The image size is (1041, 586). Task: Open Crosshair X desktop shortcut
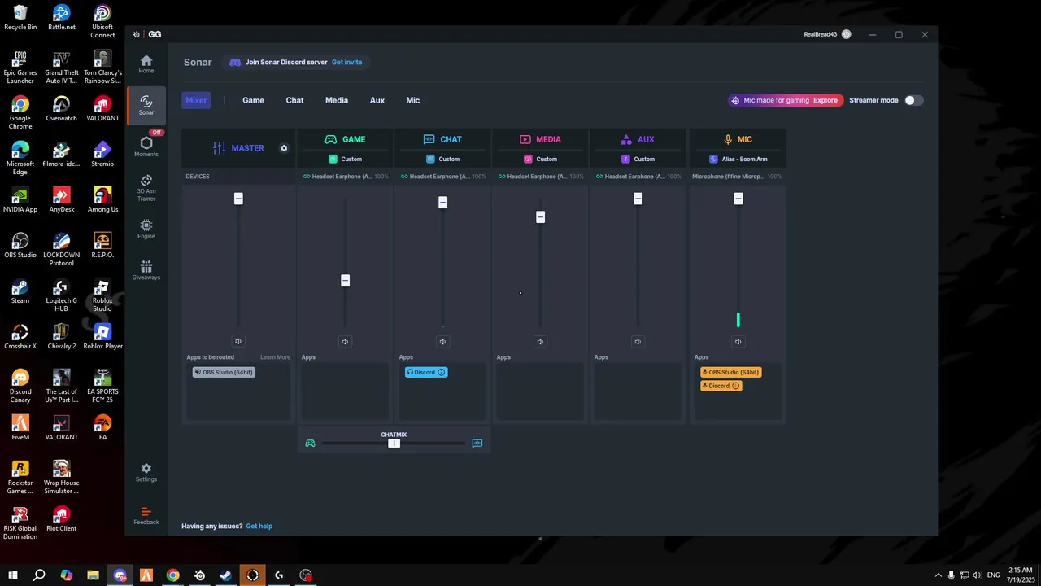20,337
